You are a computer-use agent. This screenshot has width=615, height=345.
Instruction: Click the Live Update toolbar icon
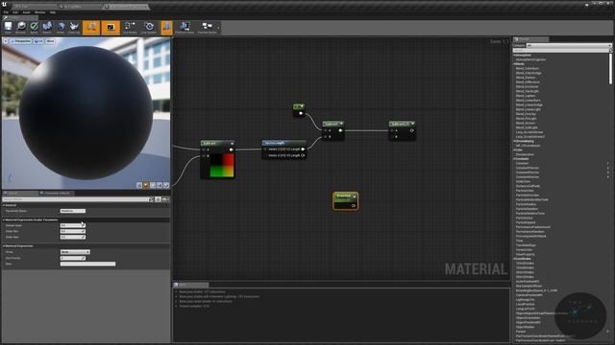pos(149,28)
